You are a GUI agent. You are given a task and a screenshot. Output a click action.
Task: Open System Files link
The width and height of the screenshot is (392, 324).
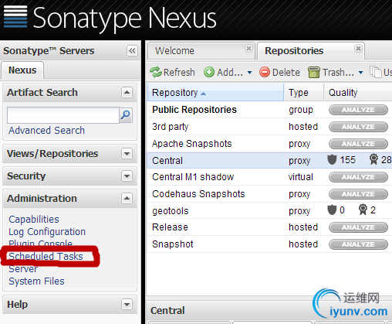tap(36, 281)
